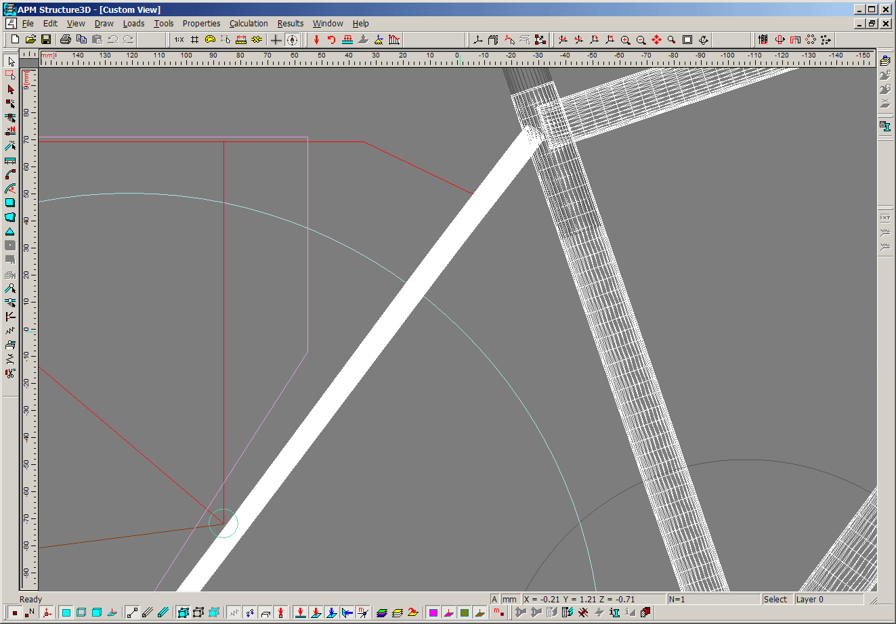Click the Print icon in toolbar
The width and height of the screenshot is (896, 624).
[x=66, y=40]
